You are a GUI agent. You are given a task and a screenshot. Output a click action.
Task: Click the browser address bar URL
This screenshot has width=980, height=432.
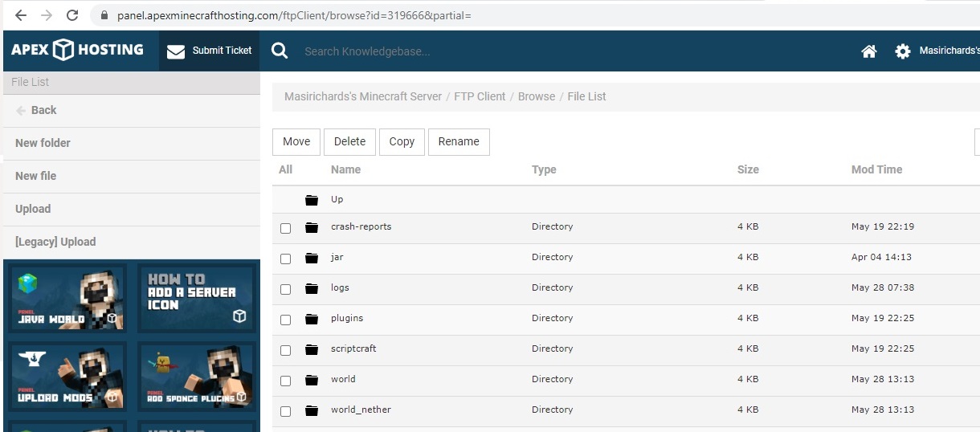pyautogui.click(x=294, y=15)
